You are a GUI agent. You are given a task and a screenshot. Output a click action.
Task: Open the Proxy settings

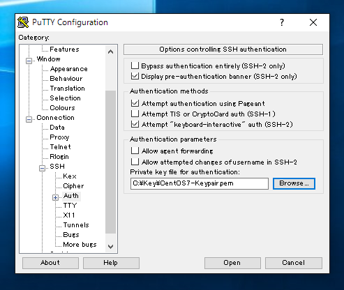(59, 137)
